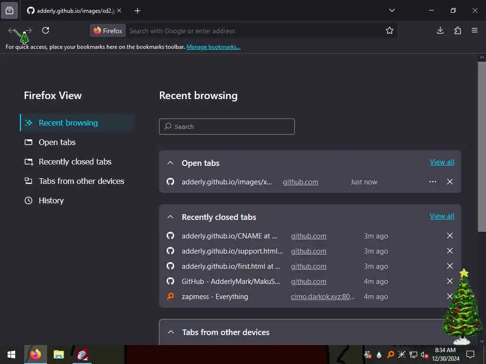Click the github.com URL of the CNAME row
Image resolution: width=486 pixels, height=364 pixels.
tap(308, 236)
